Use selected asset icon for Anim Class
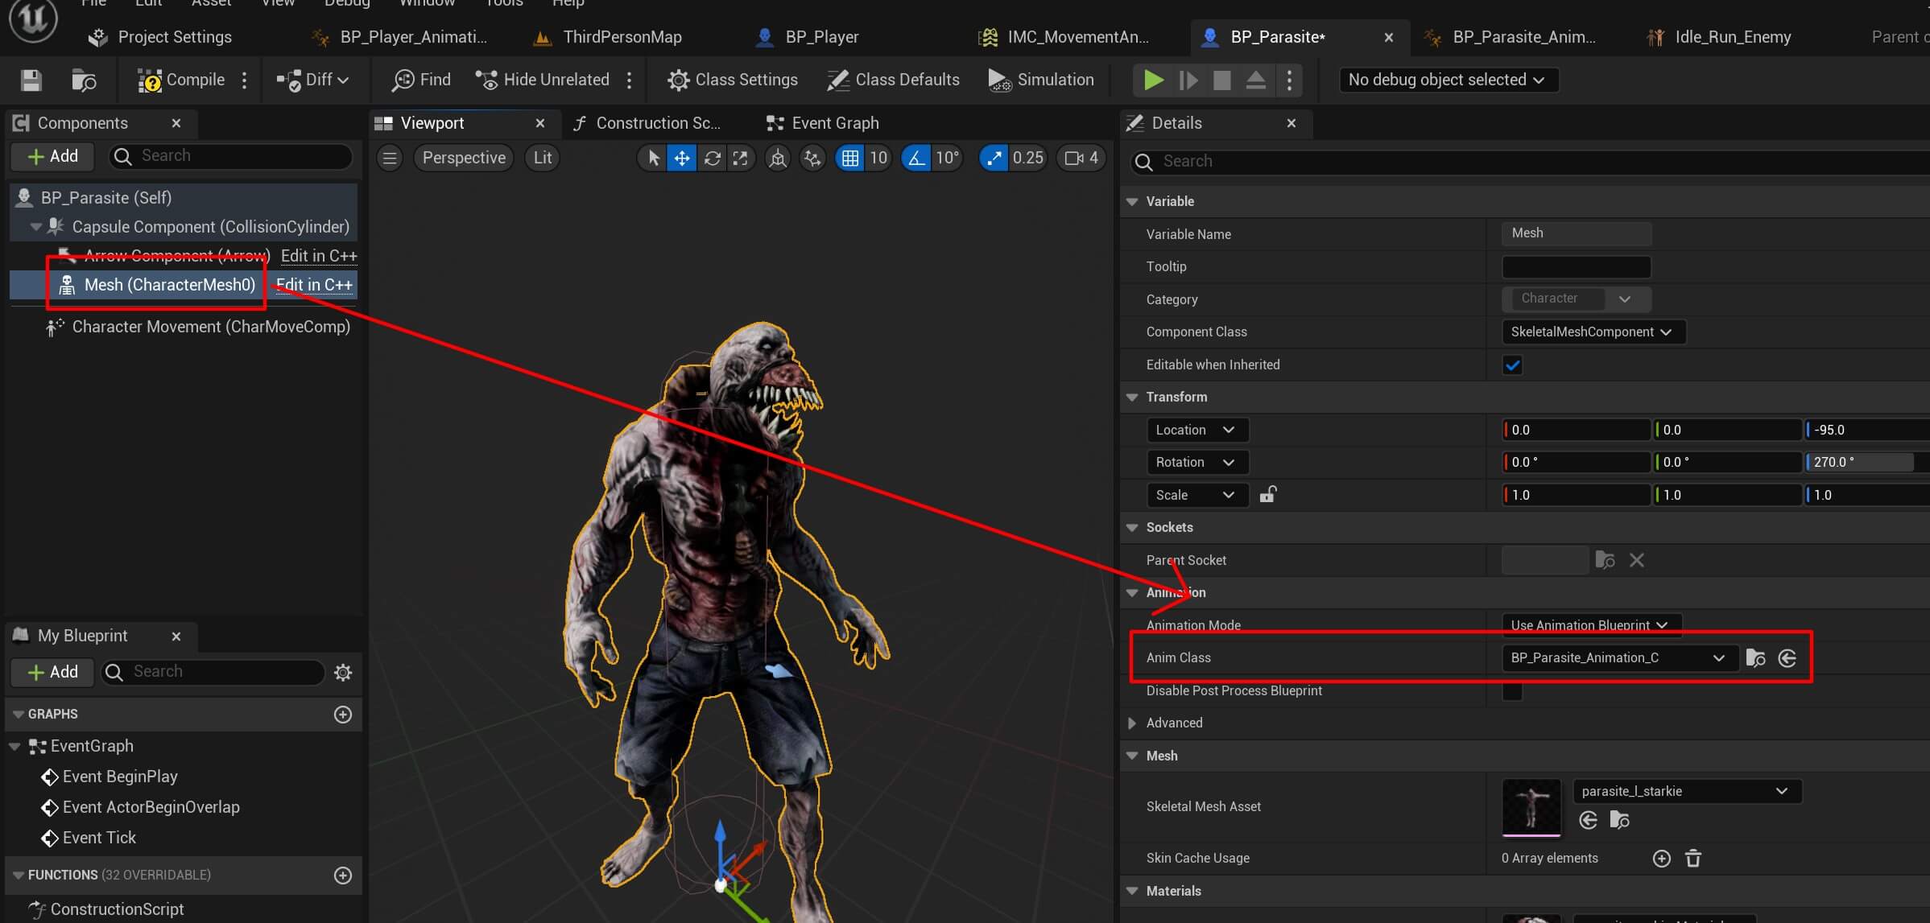The width and height of the screenshot is (1930, 923). click(x=1787, y=658)
